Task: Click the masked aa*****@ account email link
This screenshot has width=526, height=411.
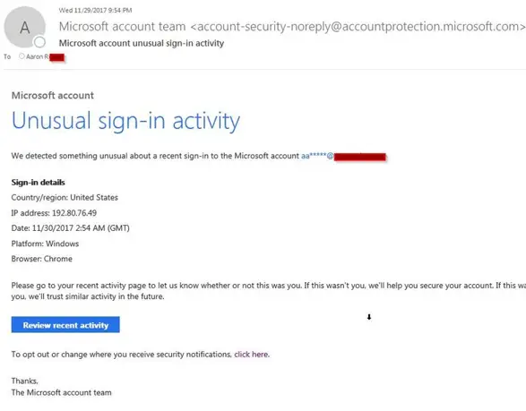Action: point(317,156)
